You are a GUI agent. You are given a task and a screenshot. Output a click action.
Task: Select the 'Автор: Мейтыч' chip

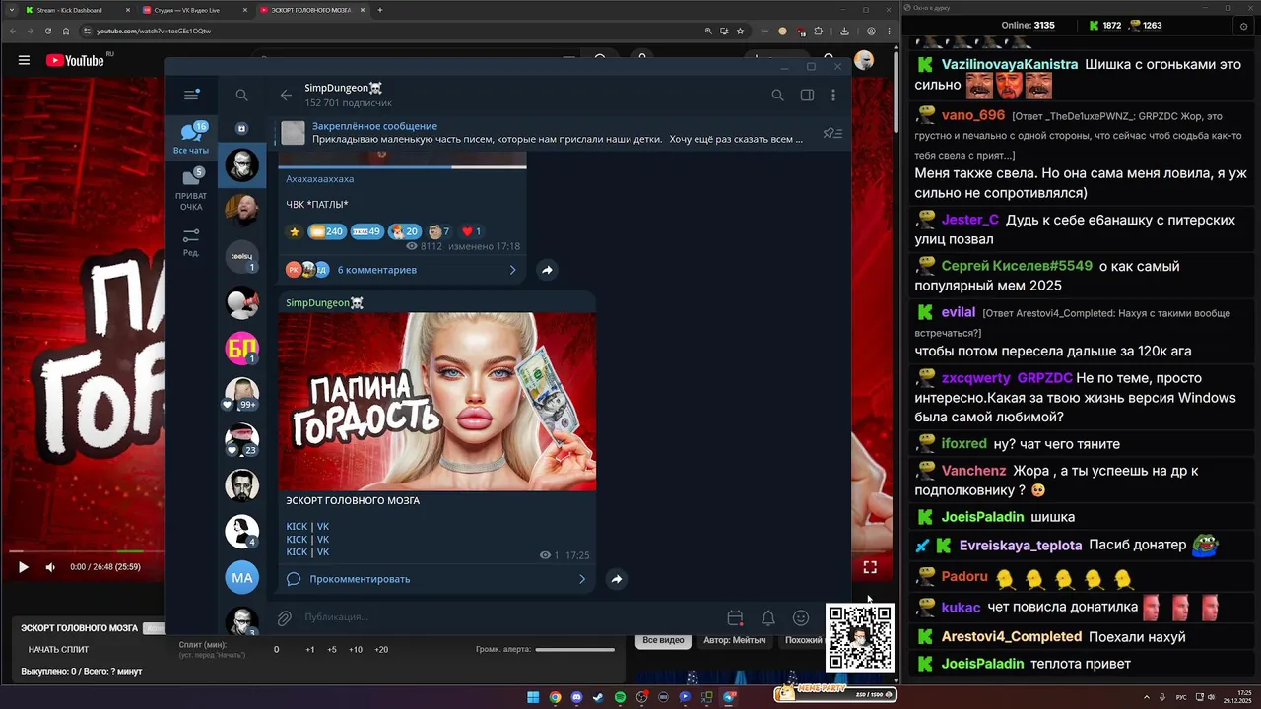click(x=735, y=640)
